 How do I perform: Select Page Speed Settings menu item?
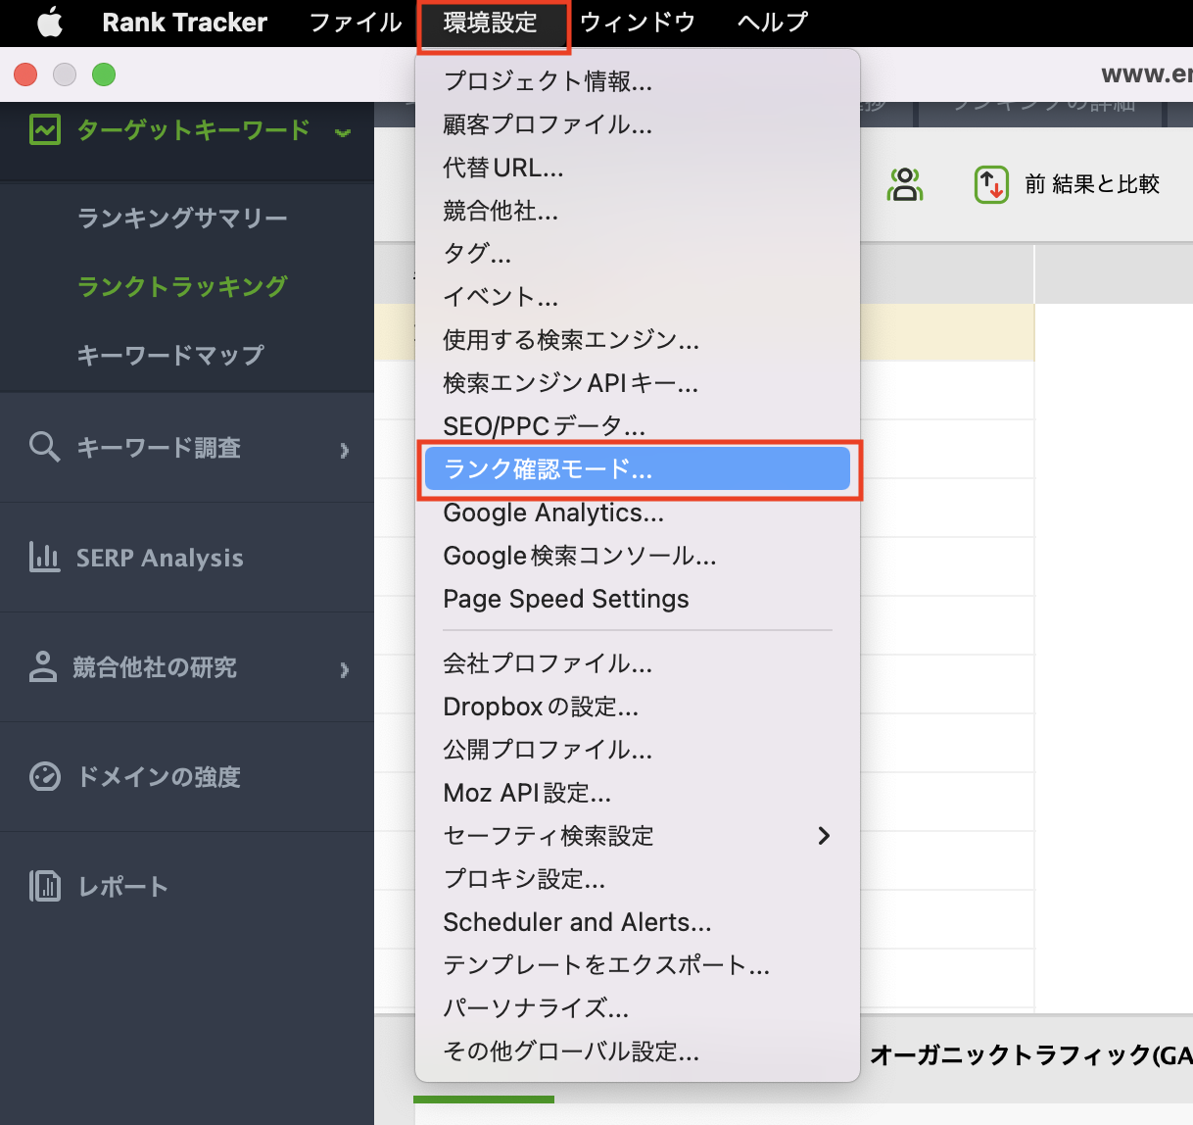tap(638, 599)
